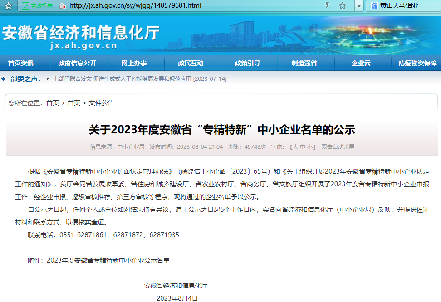Screen dimensions: 441x302
Task: Open the 企业云 navigation menu
Action: pyautogui.click(x=361, y=63)
